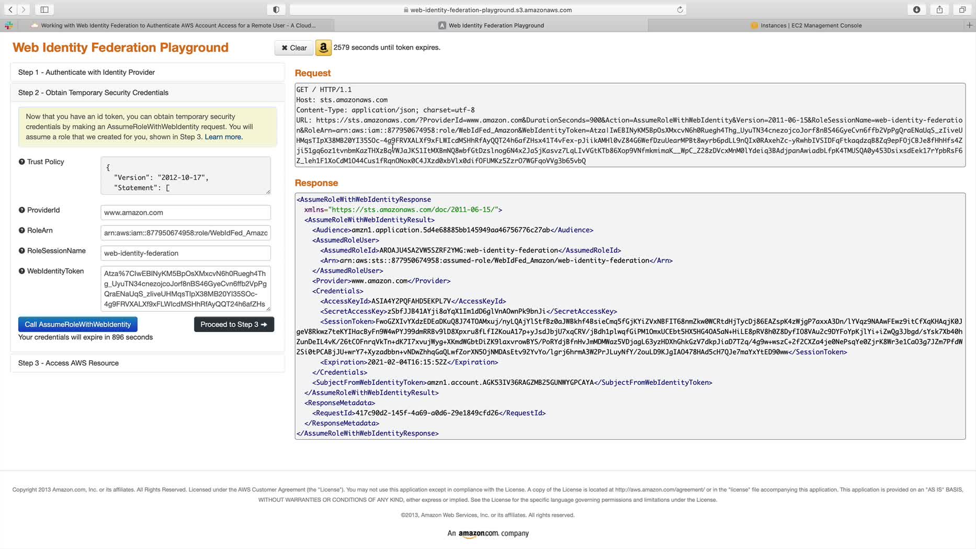Click the info icon beside ProviderId
976x549 pixels.
point(22,210)
